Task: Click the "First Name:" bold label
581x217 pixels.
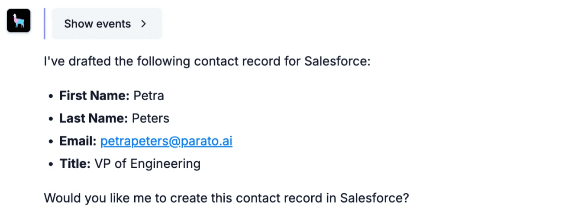Action: pos(94,96)
